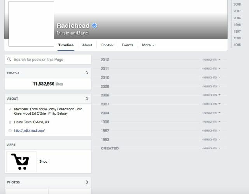The image size is (249, 194).
Task: Click the verified badge beside Radiohead
Action: (x=94, y=26)
